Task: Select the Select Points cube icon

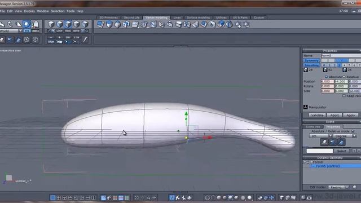Action: 77,24
